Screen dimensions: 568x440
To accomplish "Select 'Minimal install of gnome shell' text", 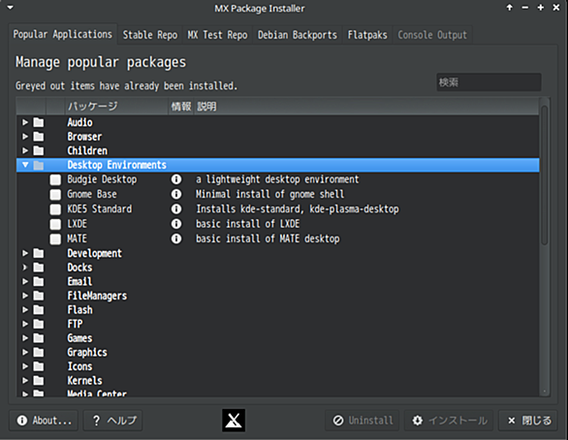I will (269, 194).
